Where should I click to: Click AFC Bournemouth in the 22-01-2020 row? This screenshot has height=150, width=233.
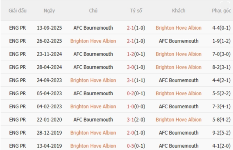[x=93, y=120]
